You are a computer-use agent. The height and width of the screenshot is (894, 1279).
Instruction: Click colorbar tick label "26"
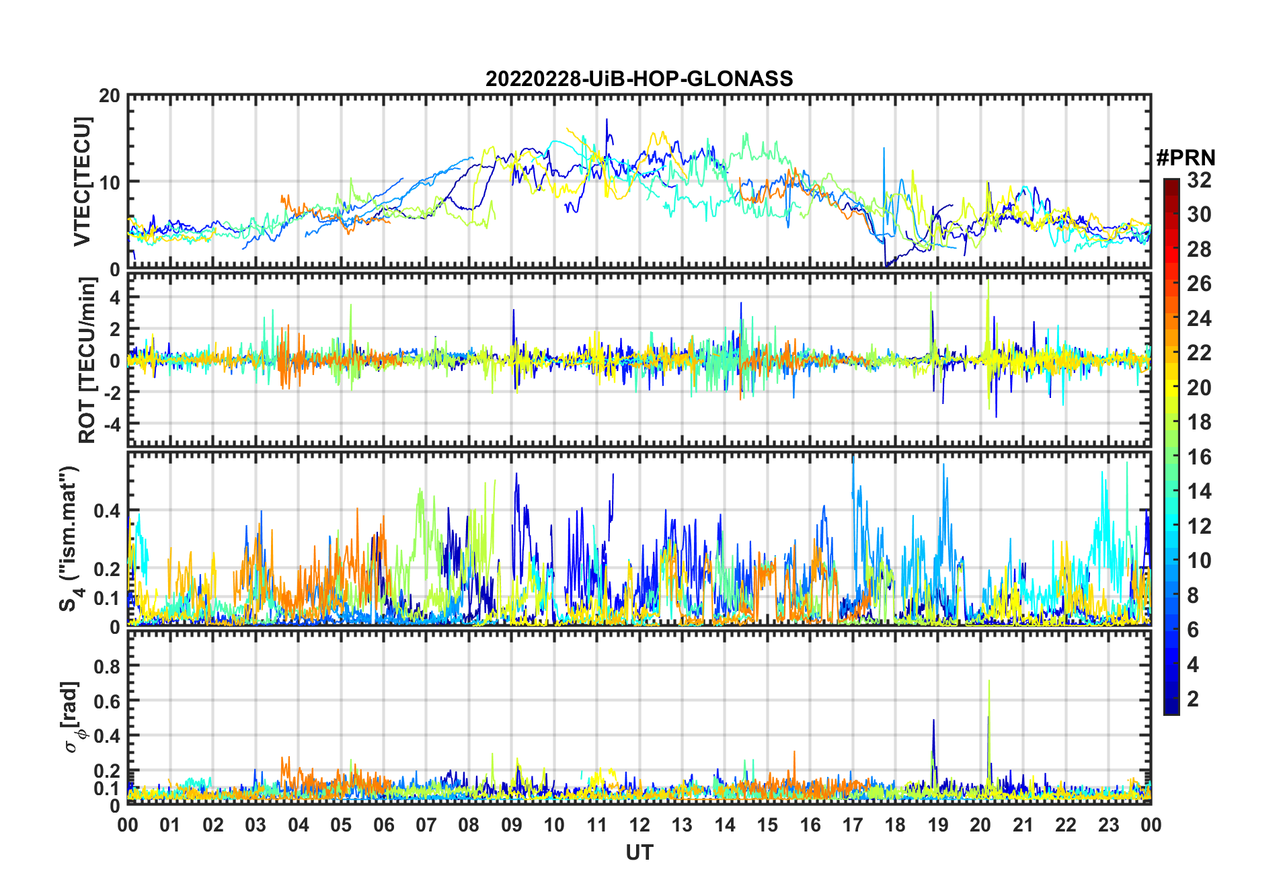point(1199,284)
